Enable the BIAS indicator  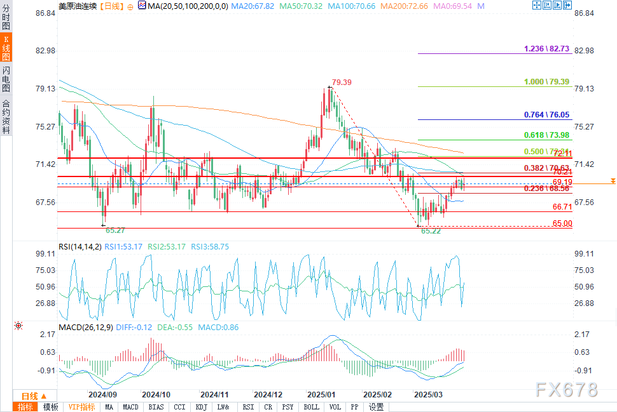(x=155, y=407)
